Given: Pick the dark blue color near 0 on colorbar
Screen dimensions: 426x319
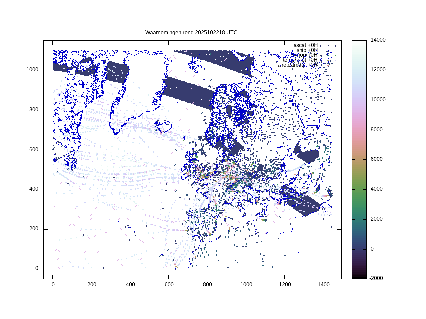Looking at the screenshot, I should click(x=359, y=249).
